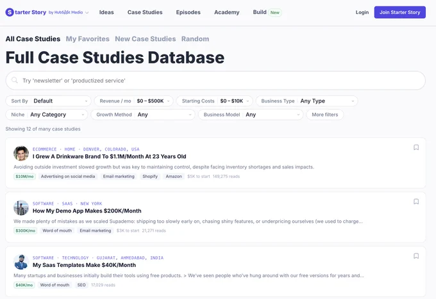436x299 pixels.
Task: Click the New badge beside Build
Action: point(274,13)
